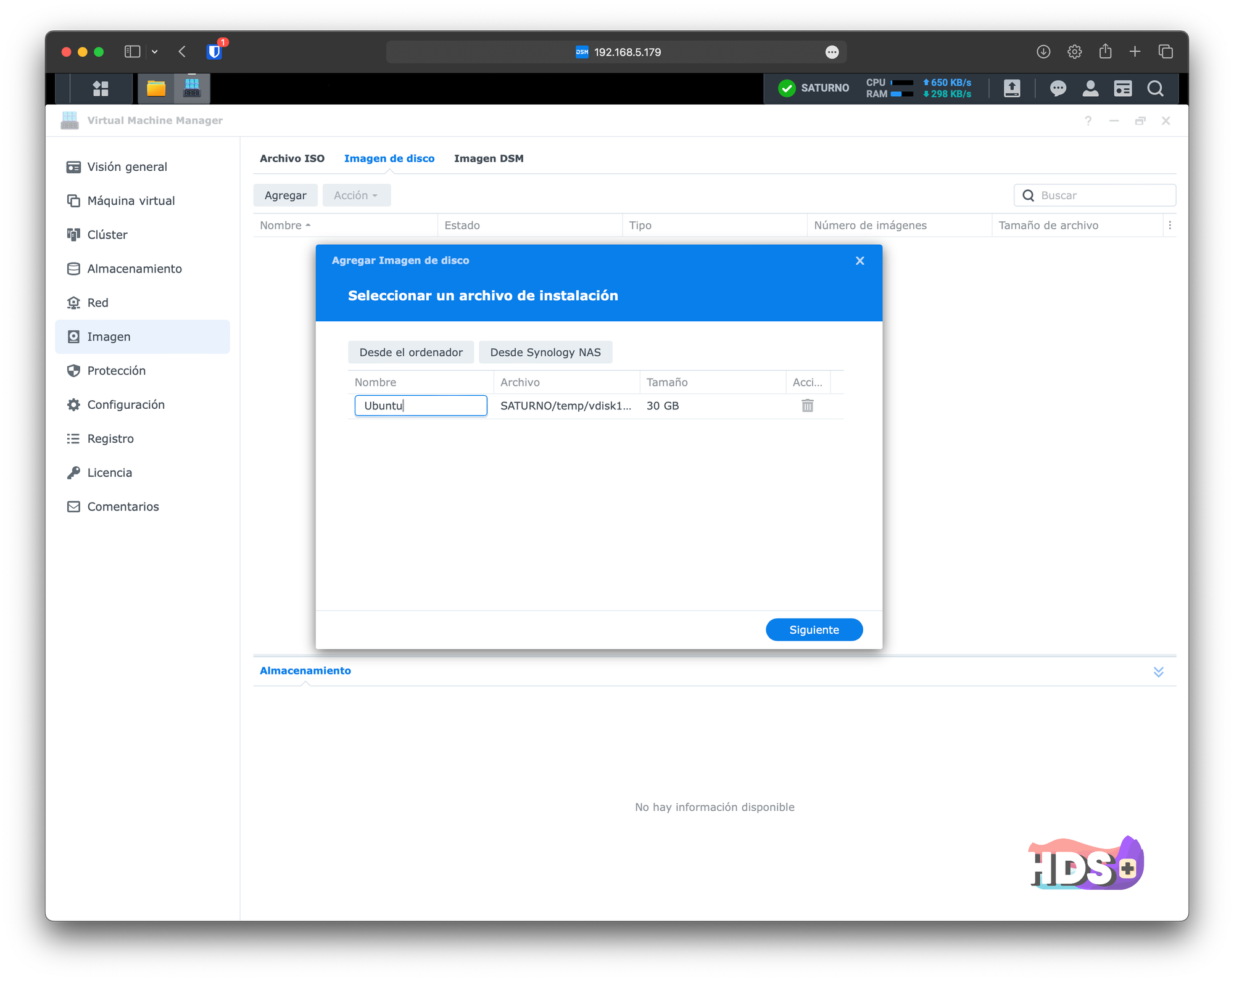Show Safari downloads icon

[1043, 52]
